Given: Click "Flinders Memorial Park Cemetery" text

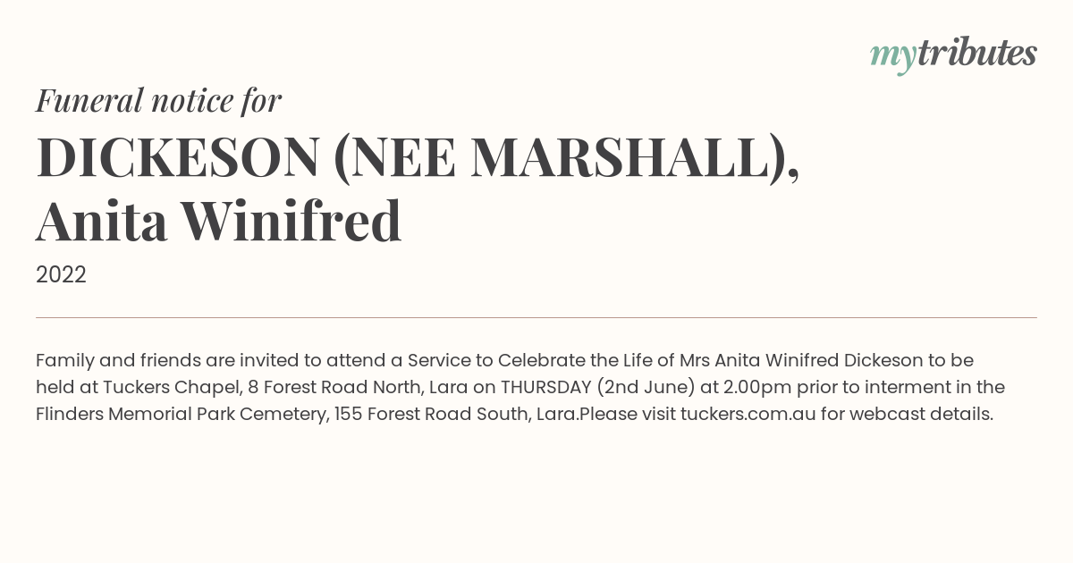Looking at the screenshot, I should click(182, 415).
